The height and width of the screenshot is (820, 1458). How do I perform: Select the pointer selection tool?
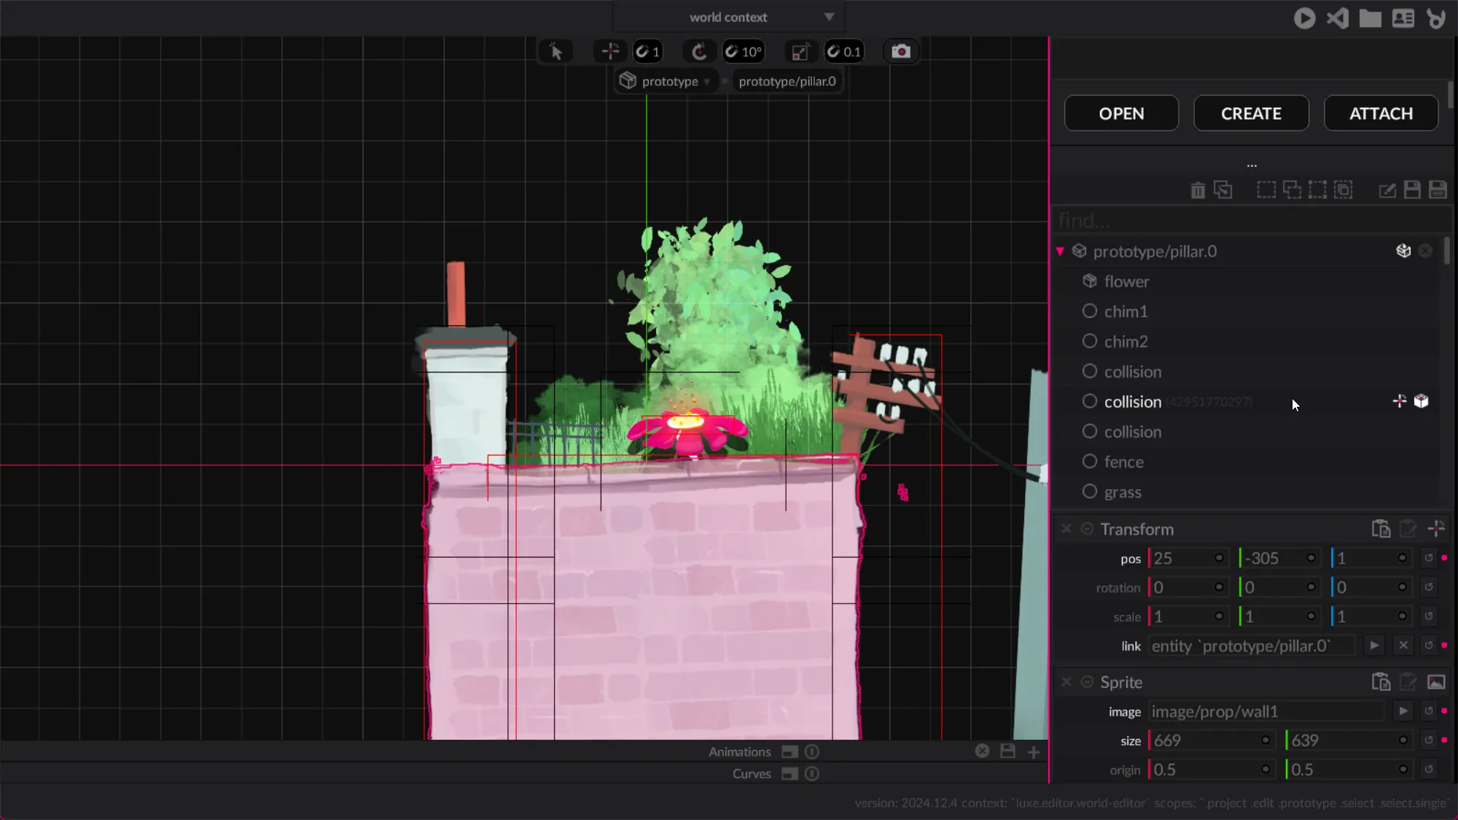click(555, 52)
